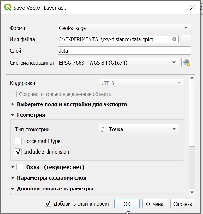Enable the Охват extent checkbox
Screen dimensions: 203x214
pos(19,167)
